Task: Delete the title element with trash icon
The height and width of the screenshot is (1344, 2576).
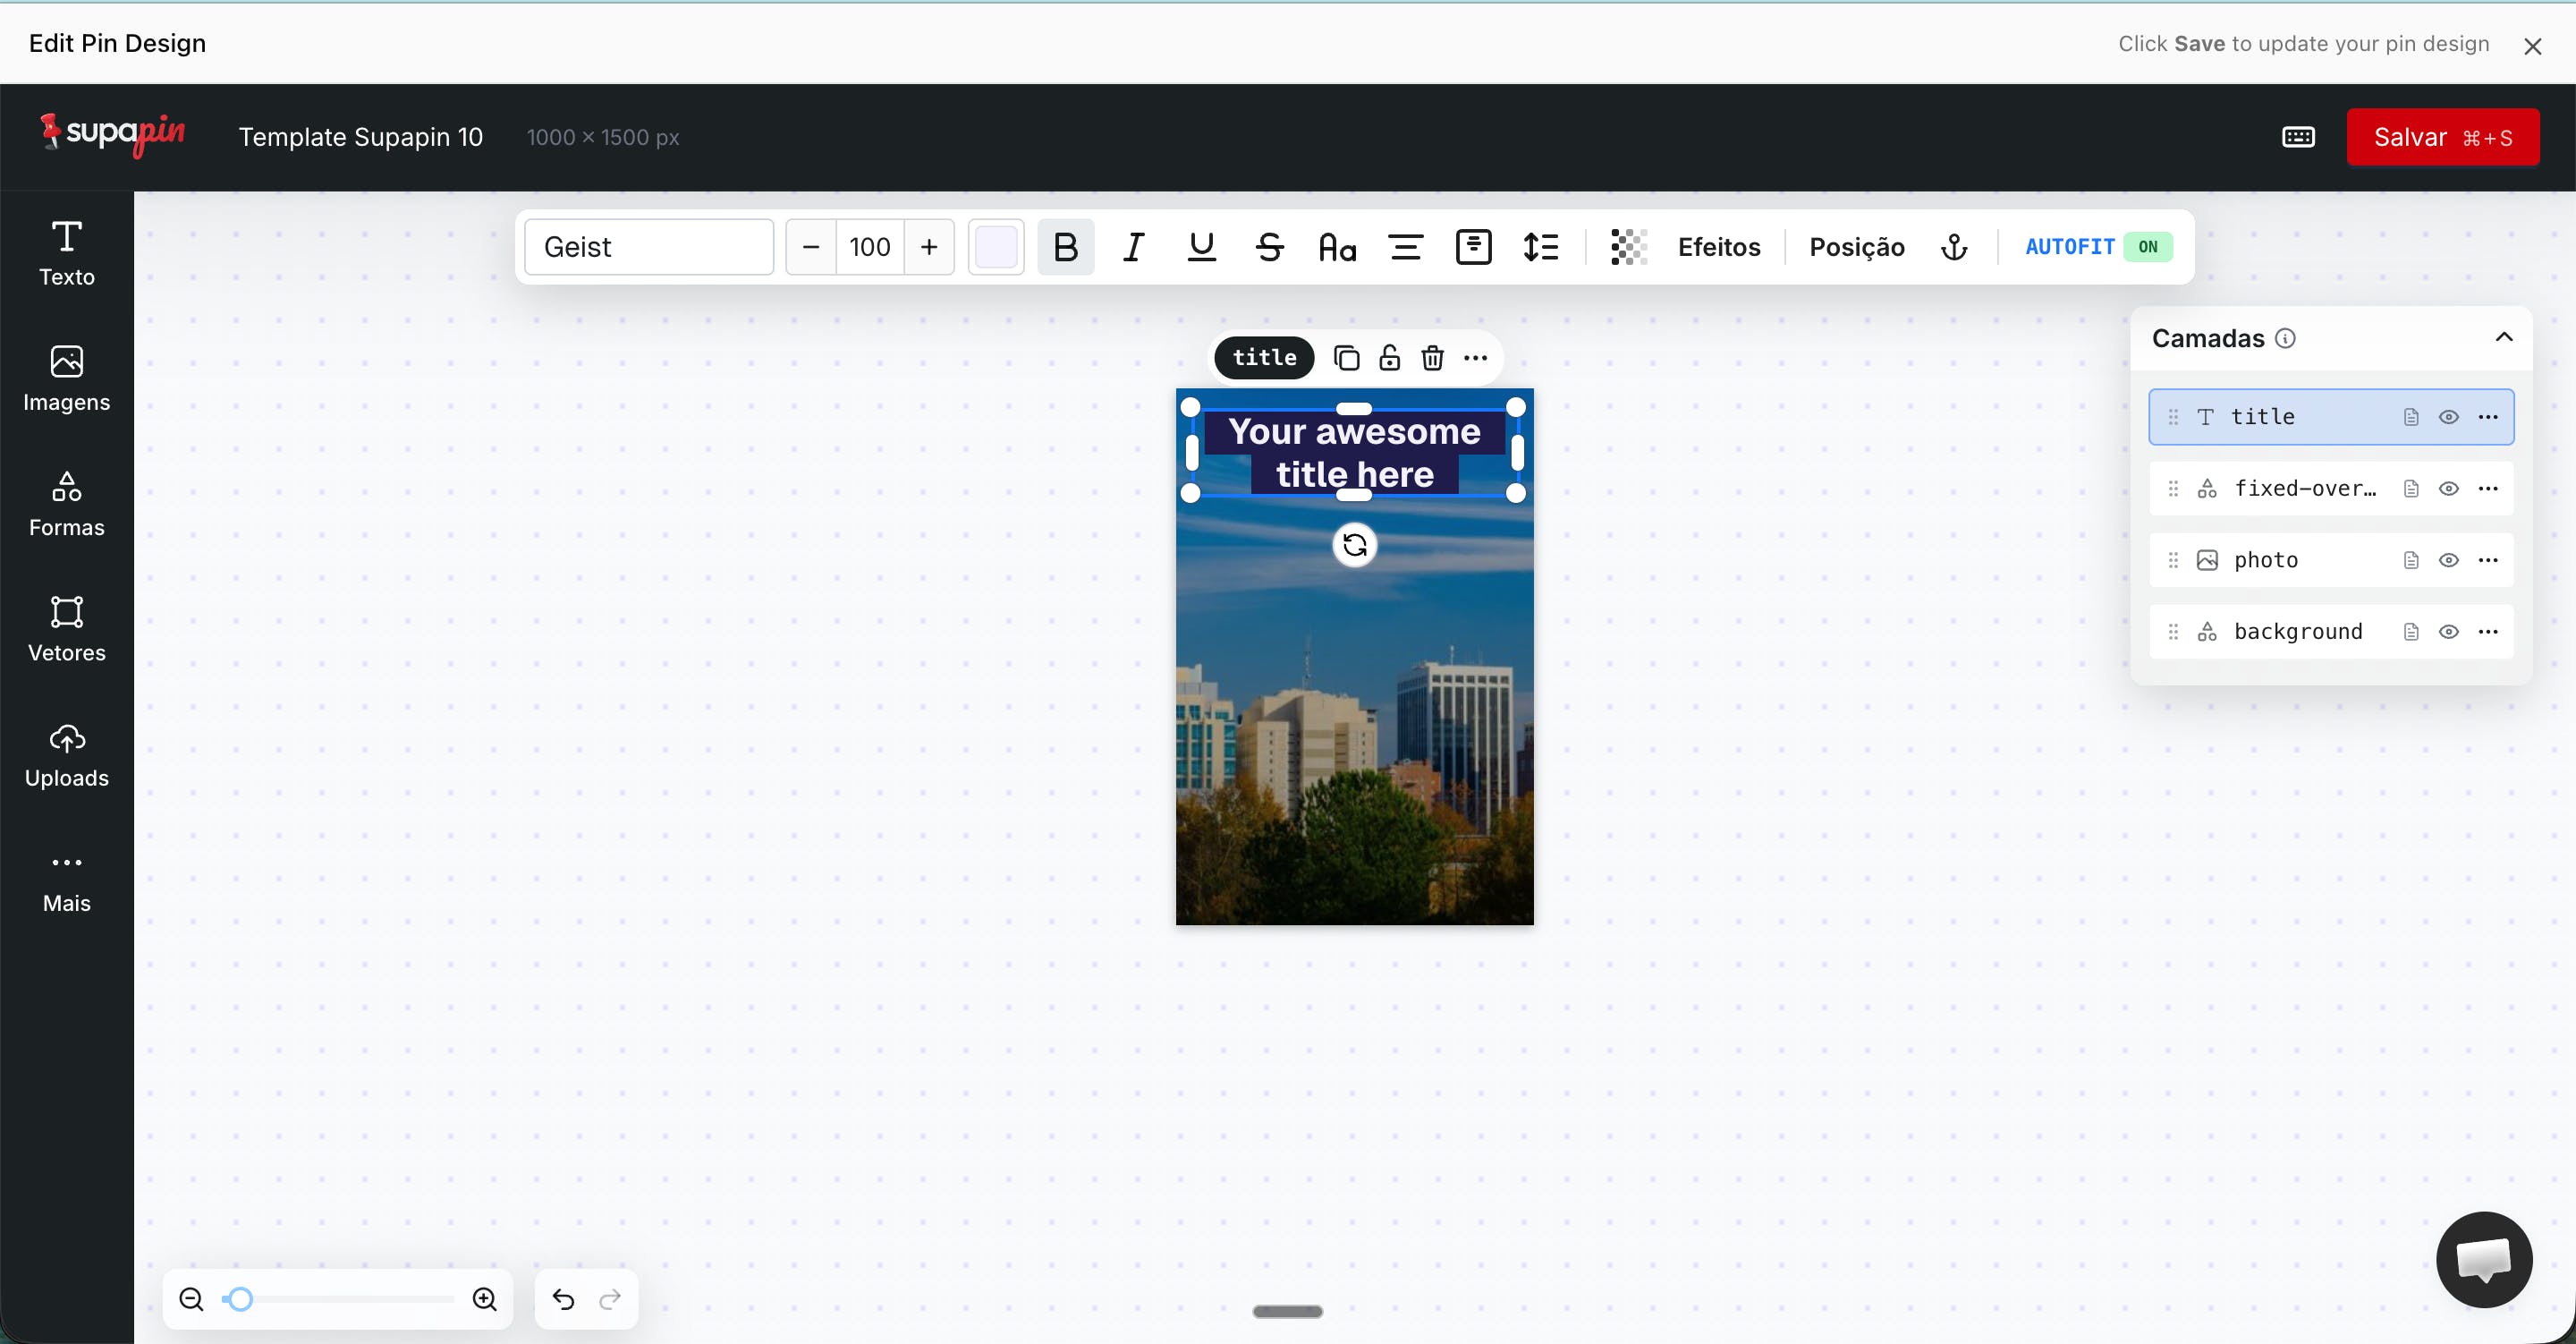Action: coord(1432,358)
